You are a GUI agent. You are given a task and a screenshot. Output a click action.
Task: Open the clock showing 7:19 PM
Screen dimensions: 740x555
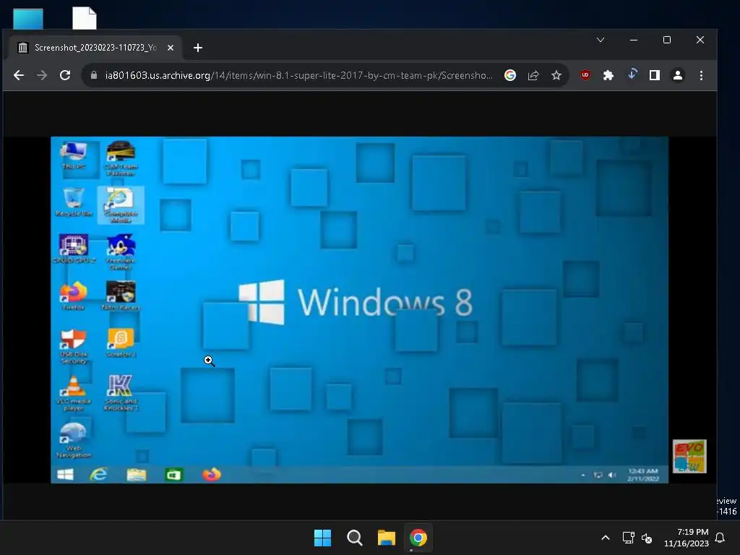687,538
